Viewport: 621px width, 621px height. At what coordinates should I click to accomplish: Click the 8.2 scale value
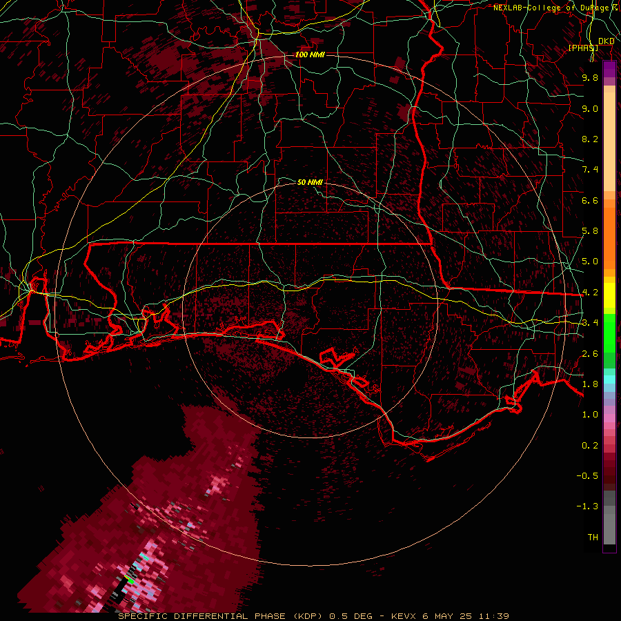pyautogui.click(x=590, y=139)
